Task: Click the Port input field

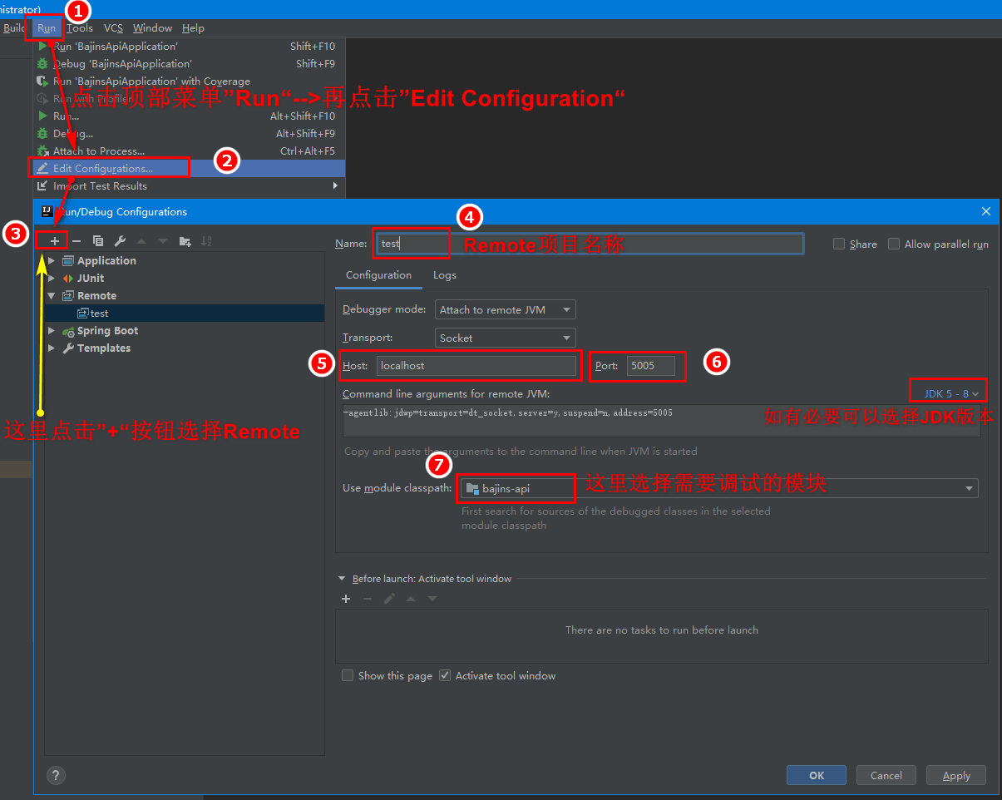Action: coord(651,366)
